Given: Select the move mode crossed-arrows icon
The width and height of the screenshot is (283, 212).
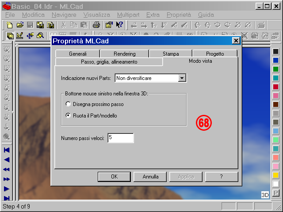Looking at the screenshot, I should (30, 36).
